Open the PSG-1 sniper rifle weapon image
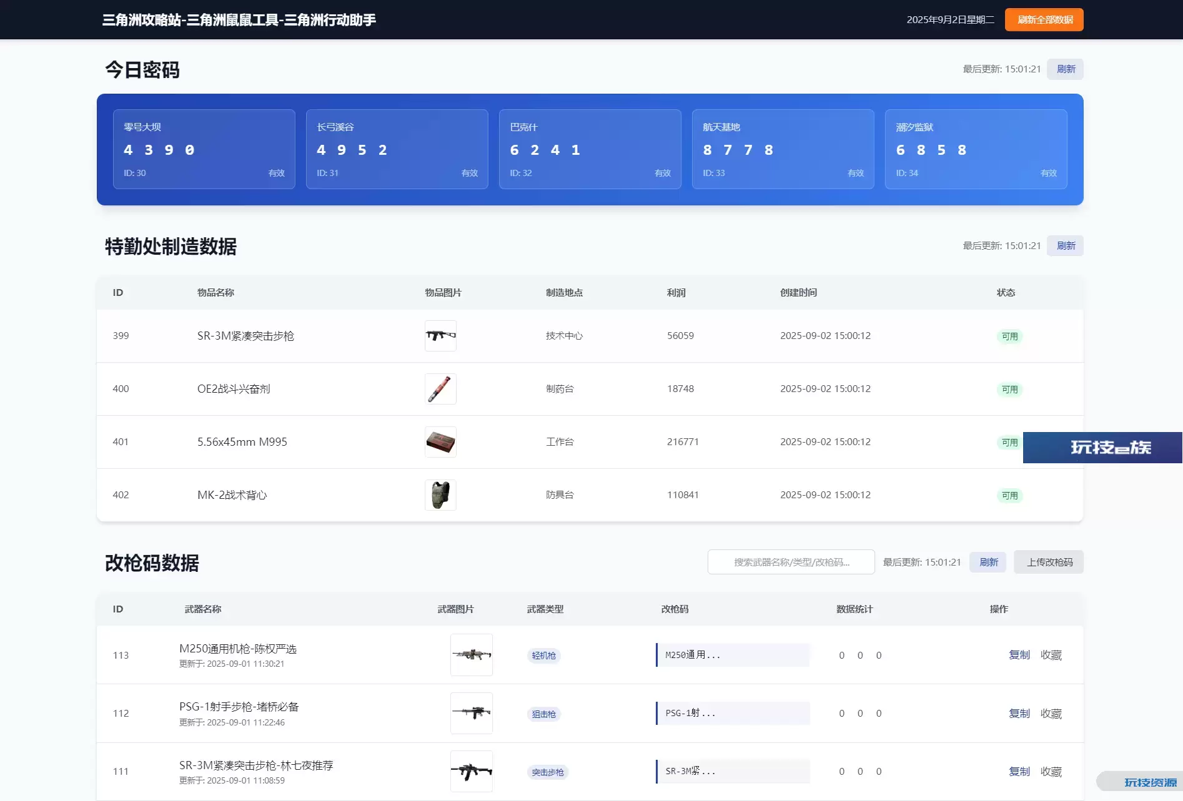This screenshot has height=801, width=1183. click(471, 713)
